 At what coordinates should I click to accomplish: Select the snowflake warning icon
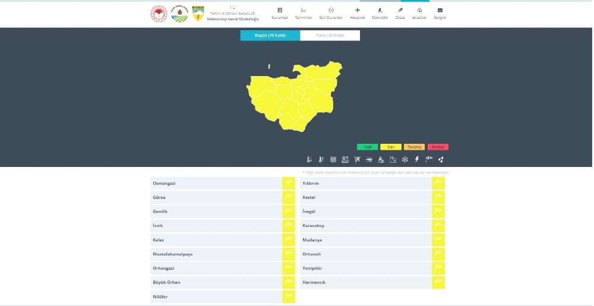[x=405, y=159]
